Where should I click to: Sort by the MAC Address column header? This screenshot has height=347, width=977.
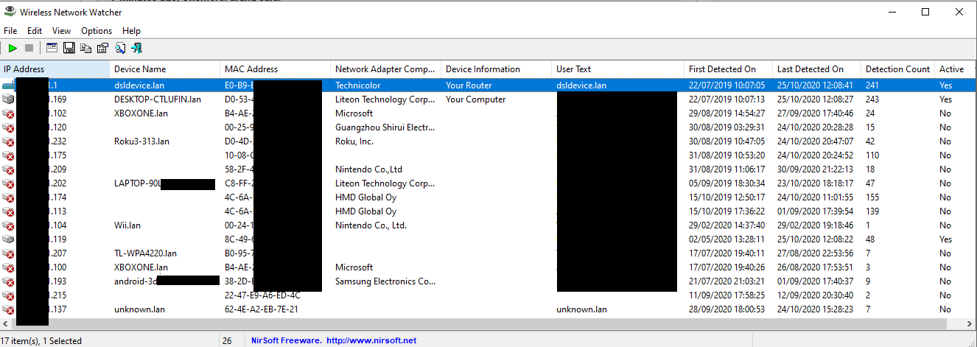pyautogui.click(x=276, y=69)
